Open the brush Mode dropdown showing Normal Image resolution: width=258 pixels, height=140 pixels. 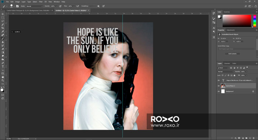[x=34, y=6]
